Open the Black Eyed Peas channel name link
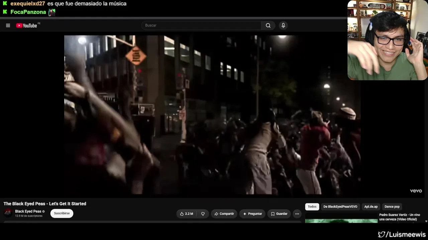 pyautogui.click(x=28, y=211)
